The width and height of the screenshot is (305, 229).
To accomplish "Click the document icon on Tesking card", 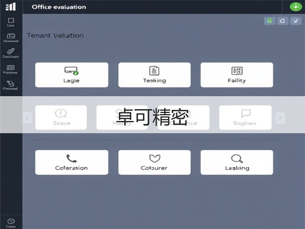I will click(154, 71).
